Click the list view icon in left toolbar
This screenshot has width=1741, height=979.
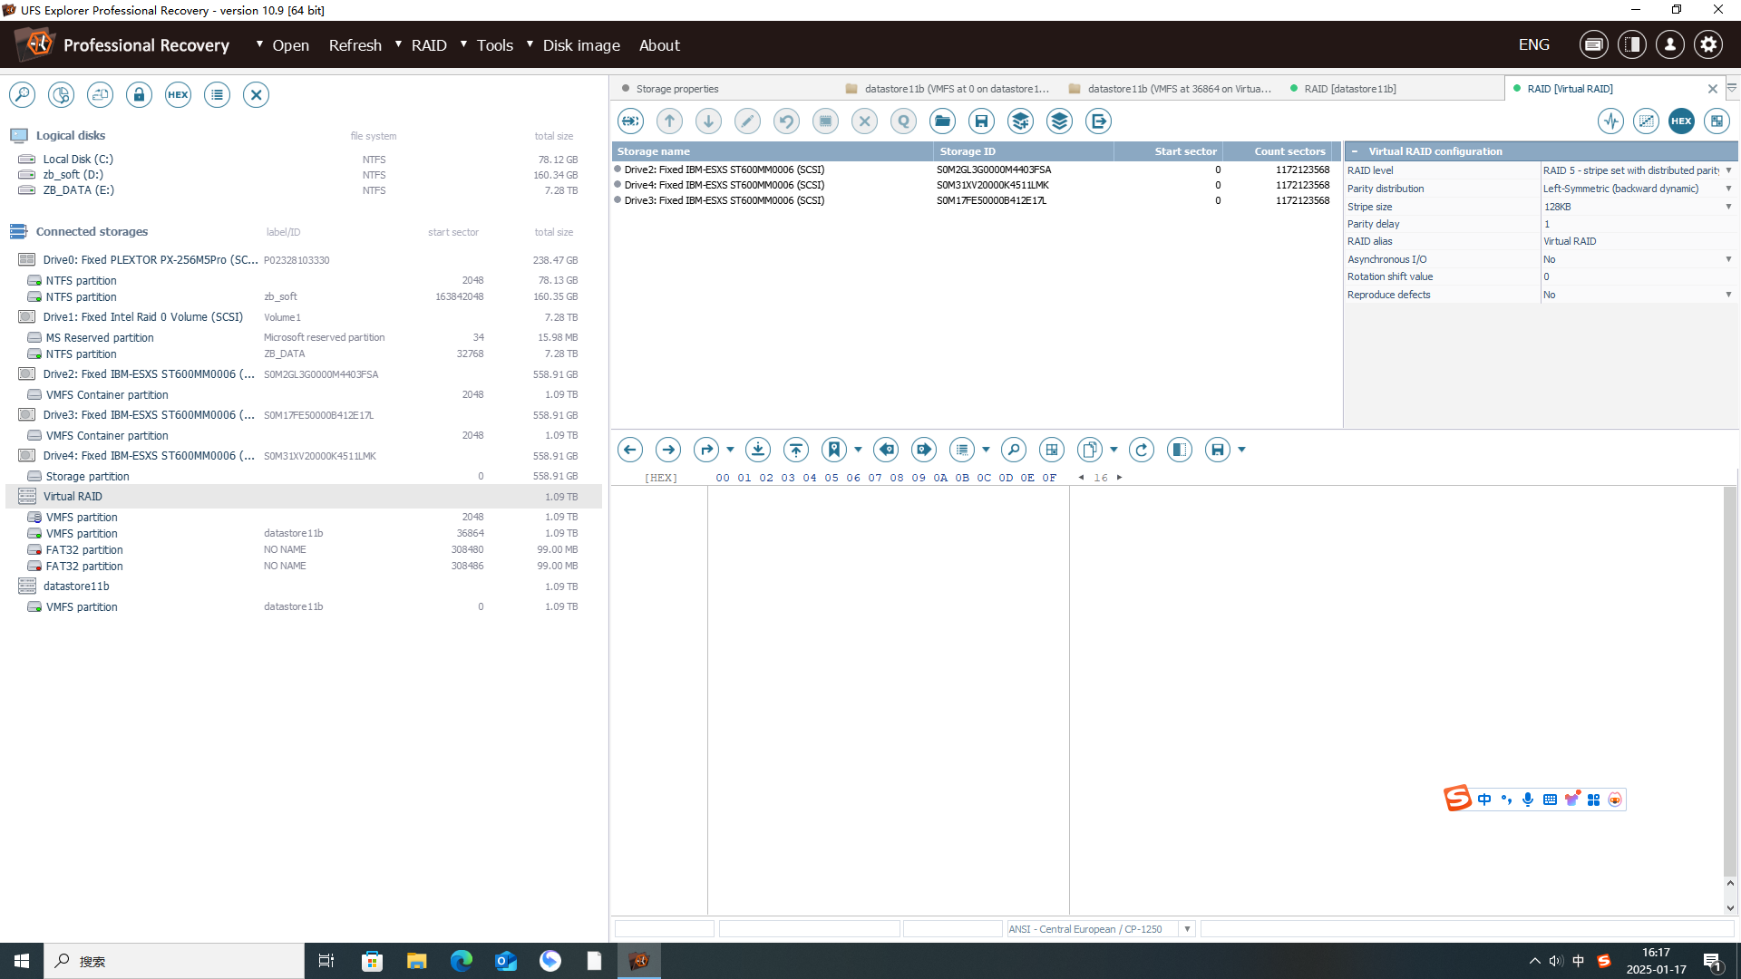click(x=217, y=94)
